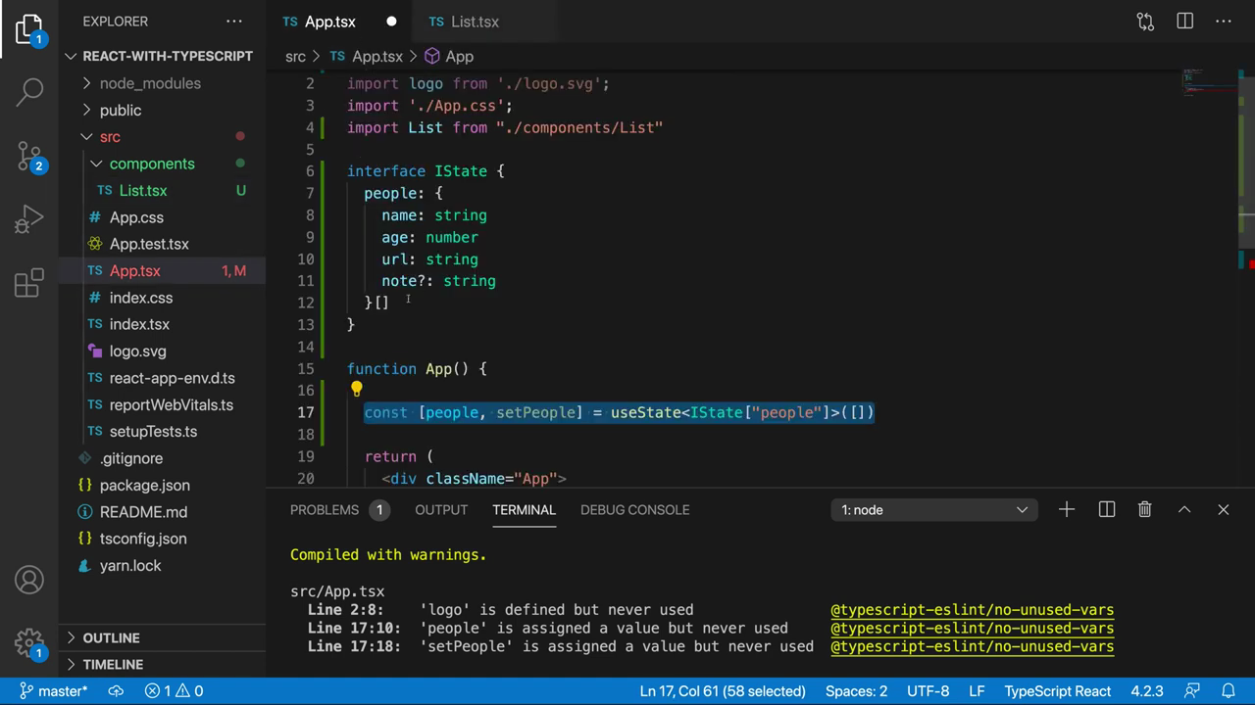Expand the public folder

(161, 110)
